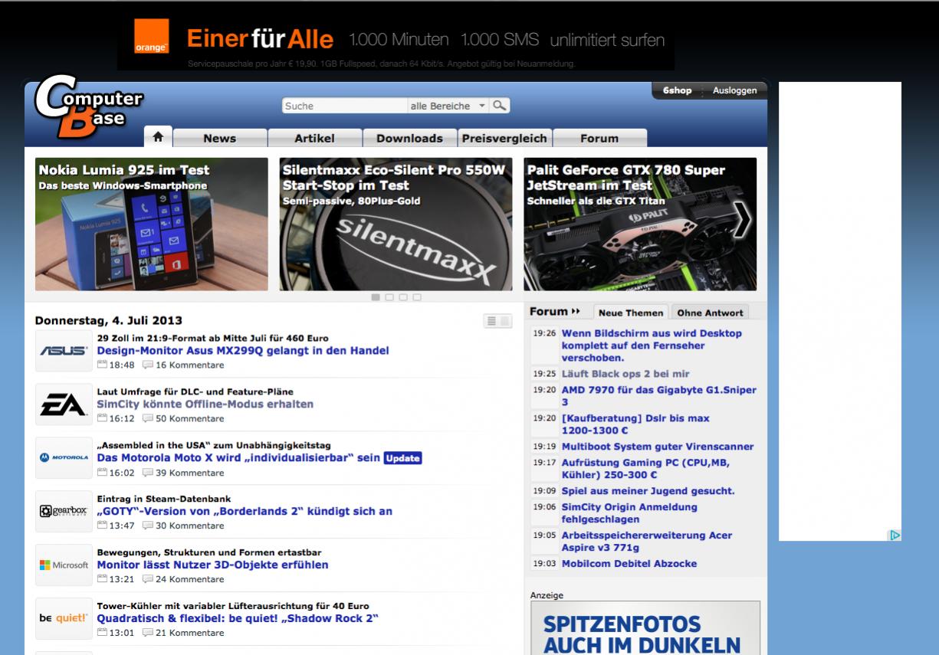Screen dimensions: 939x655
Task: Open 'Multiboot System guter Virenscanner' thread
Action: pos(658,447)
